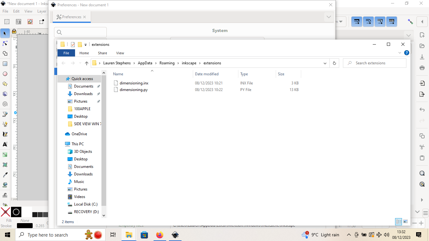Open the Inkscape Layer menu
429x241 pixels.
coord(42,11)
